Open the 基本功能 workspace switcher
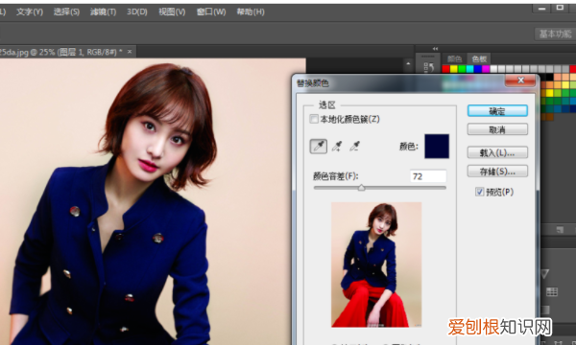576x345 pixels. tap(555, 34)
